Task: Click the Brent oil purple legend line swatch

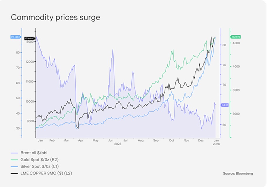Action: point(14,153)
